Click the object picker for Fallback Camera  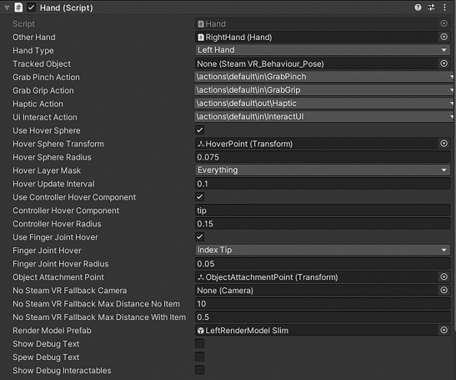pos(443,291)
